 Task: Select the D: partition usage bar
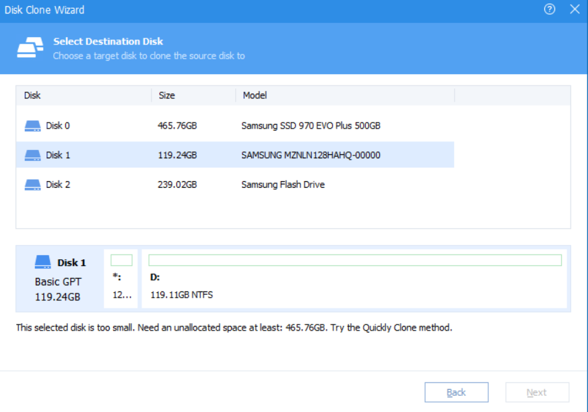coord(355,260)
